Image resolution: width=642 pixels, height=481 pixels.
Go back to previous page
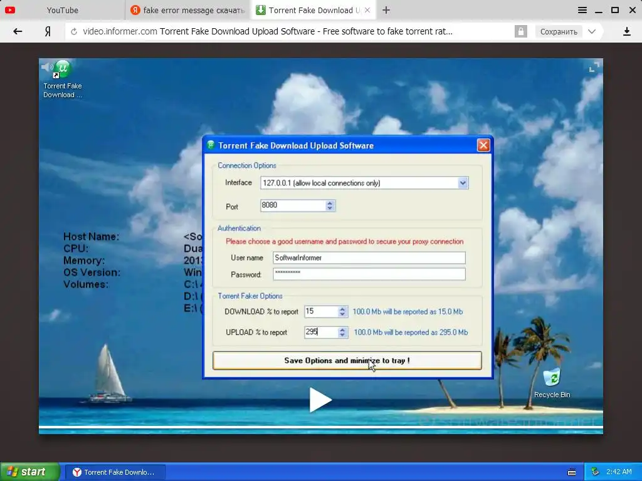point(17,31)
